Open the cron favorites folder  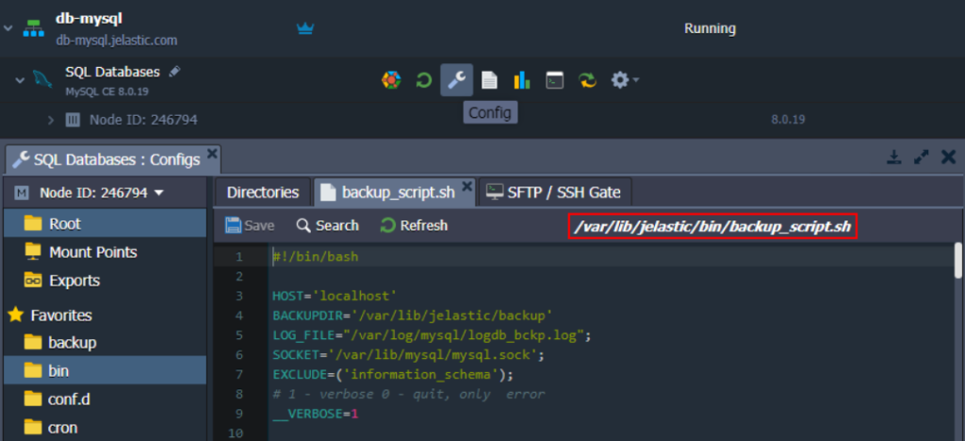[105, 428]
